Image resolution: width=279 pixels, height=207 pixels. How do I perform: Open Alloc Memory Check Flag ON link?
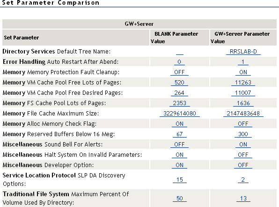tap(179, 124)
